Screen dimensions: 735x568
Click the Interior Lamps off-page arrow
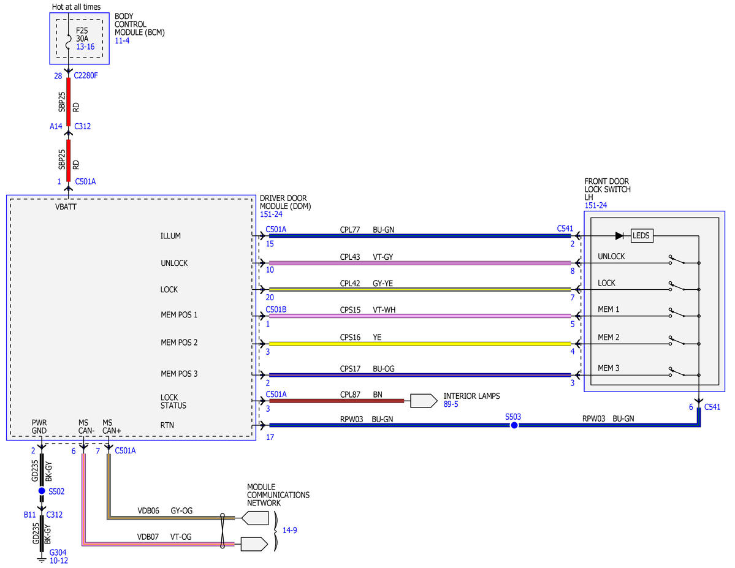424,401
